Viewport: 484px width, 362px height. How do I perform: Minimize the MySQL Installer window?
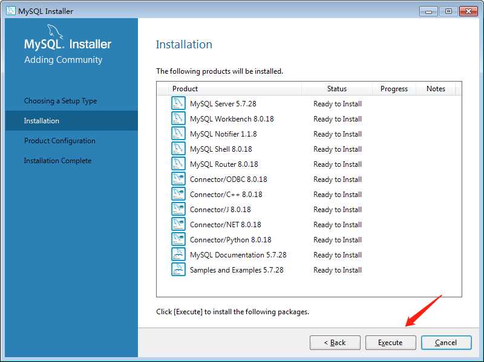pos(428,11)
